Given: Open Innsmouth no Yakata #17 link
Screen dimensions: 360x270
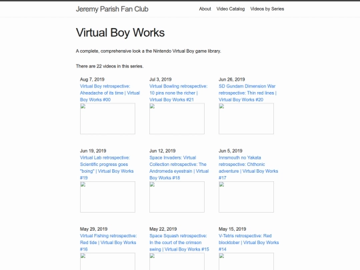Looking at the screenshot, I should click(x=248, y=167).
